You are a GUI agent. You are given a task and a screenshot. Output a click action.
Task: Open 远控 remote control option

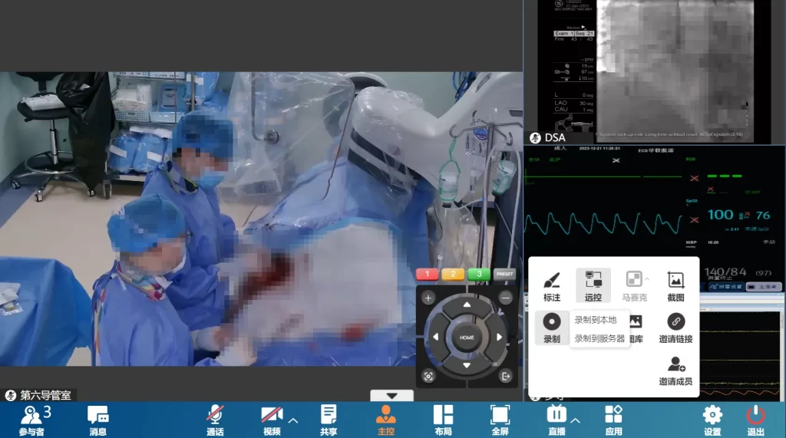click(x=593, y=285)
